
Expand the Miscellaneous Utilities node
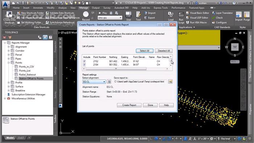[x=5, y=98]
